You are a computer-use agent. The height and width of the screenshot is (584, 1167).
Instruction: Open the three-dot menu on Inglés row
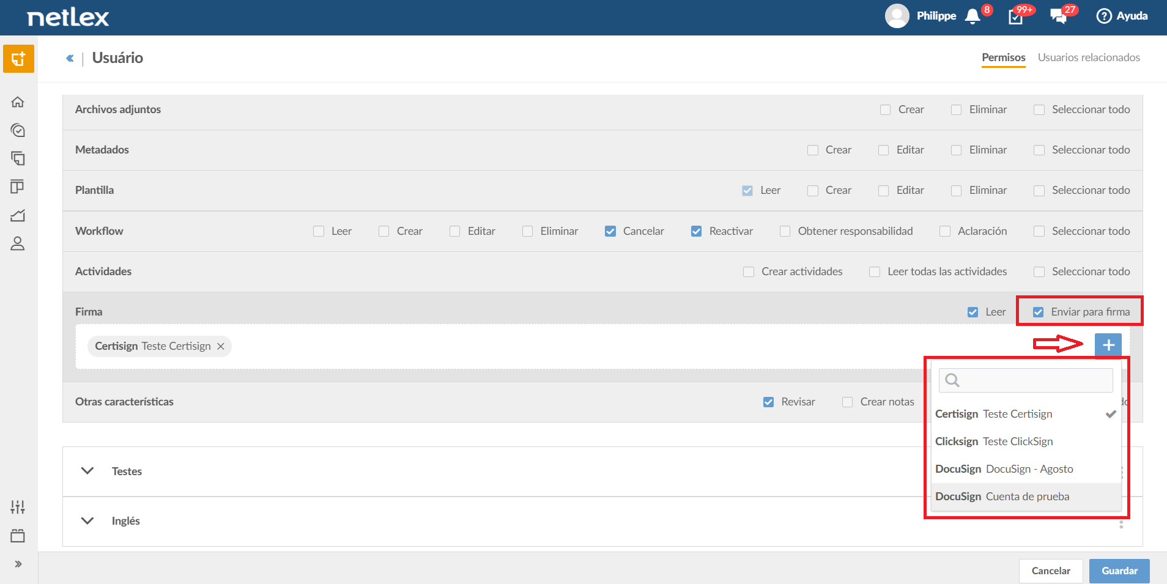[x=1121, y=522]
